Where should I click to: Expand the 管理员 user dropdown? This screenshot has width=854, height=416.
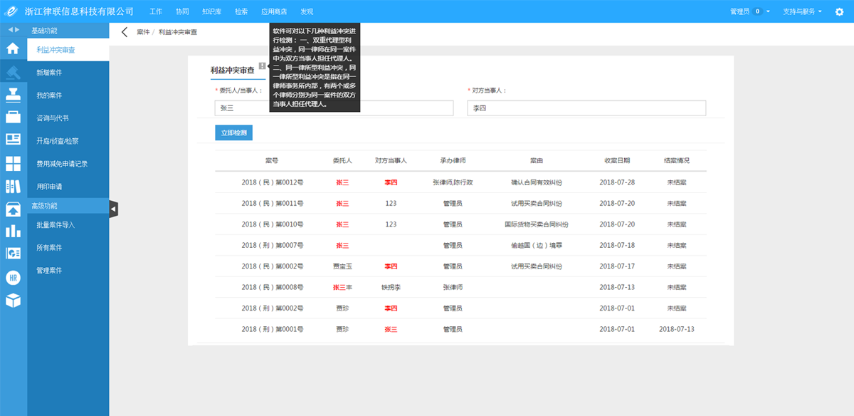click(x=750, y=11)
